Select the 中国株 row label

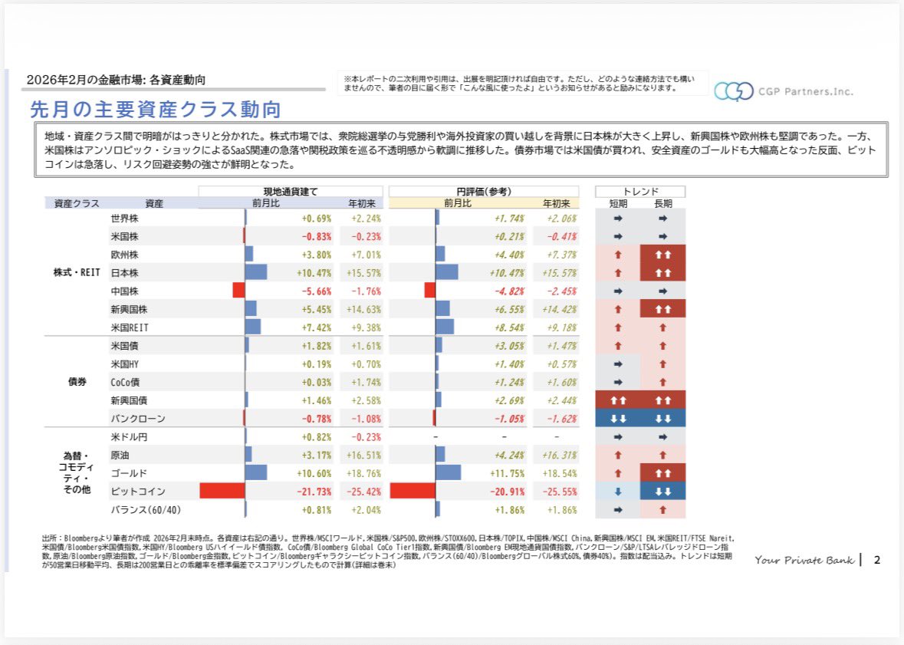(124, 291)
